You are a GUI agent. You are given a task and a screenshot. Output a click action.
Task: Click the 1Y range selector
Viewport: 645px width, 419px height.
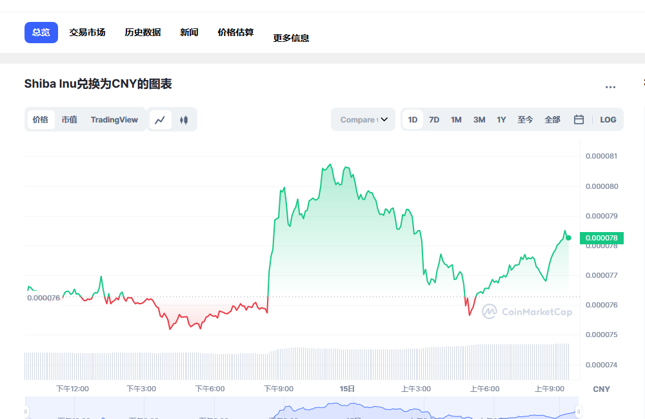click(501, 119)
